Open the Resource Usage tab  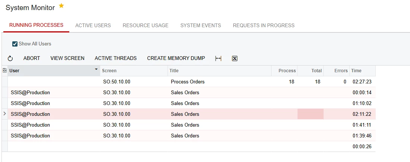click(x=145, y=25)
